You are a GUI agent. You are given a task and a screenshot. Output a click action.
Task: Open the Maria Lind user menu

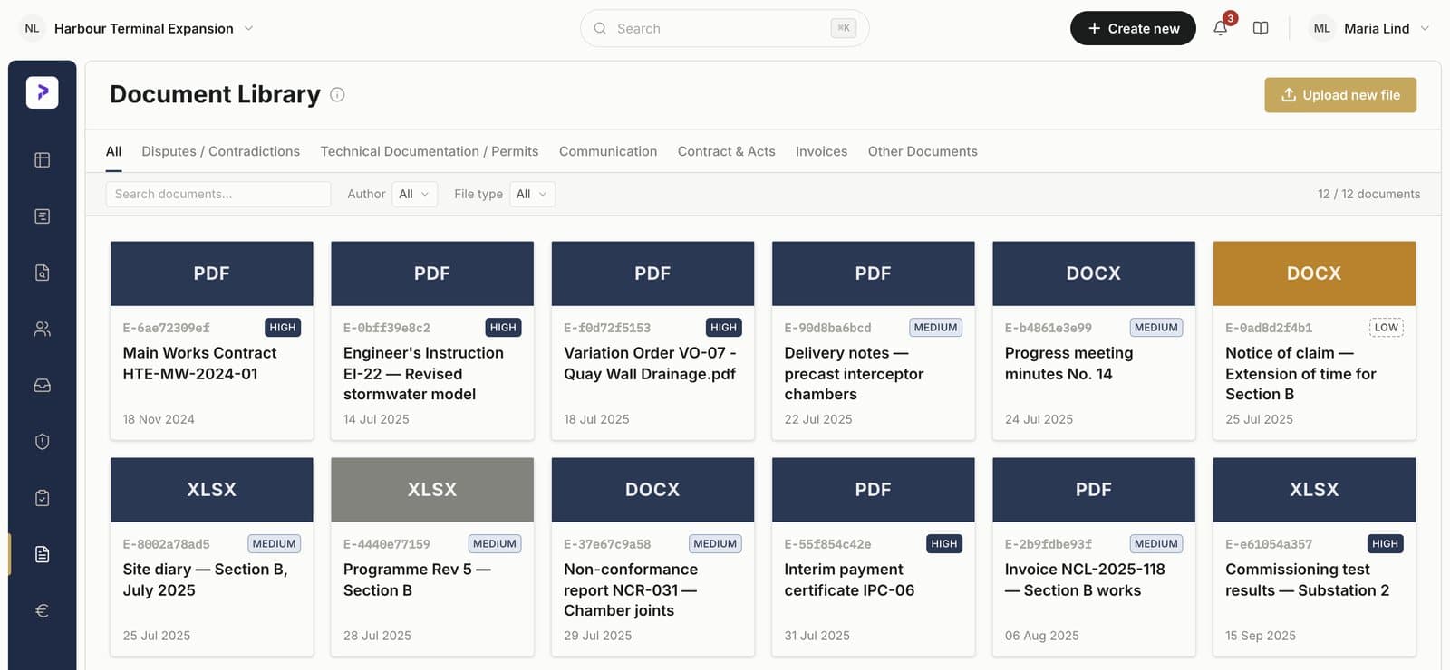pyautogui.click(x=1370, y=28)
